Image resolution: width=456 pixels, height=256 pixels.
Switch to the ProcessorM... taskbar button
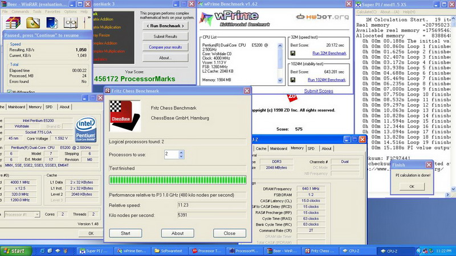coord(244,251)
